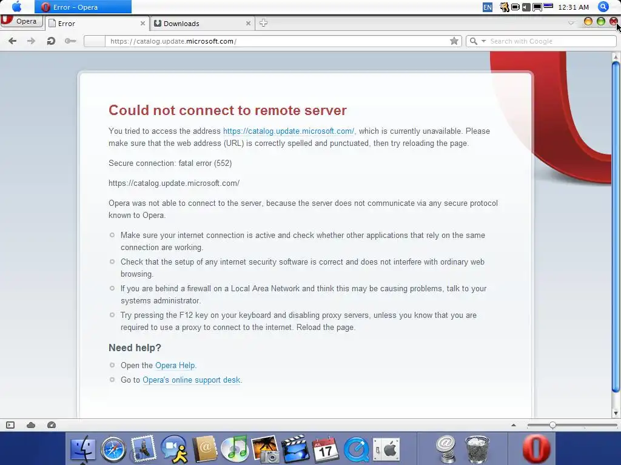The height and width of the screenshot is (465, 621).
Task: Click the volume speaker menu icon
Action: tap(526, 7)
